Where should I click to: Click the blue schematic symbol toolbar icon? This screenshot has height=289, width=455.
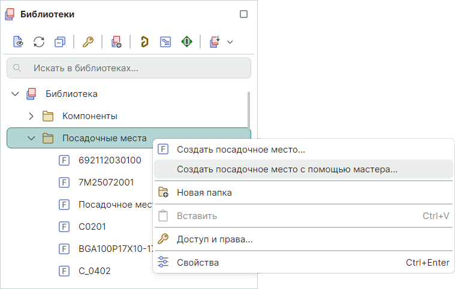click(165, 42)
